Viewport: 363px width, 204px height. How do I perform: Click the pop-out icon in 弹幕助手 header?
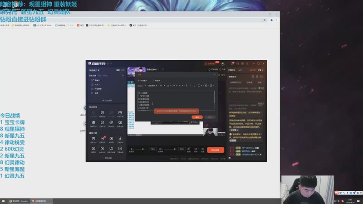(261, 77)
